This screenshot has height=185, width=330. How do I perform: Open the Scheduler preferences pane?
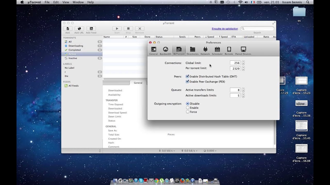coord(217,51)
